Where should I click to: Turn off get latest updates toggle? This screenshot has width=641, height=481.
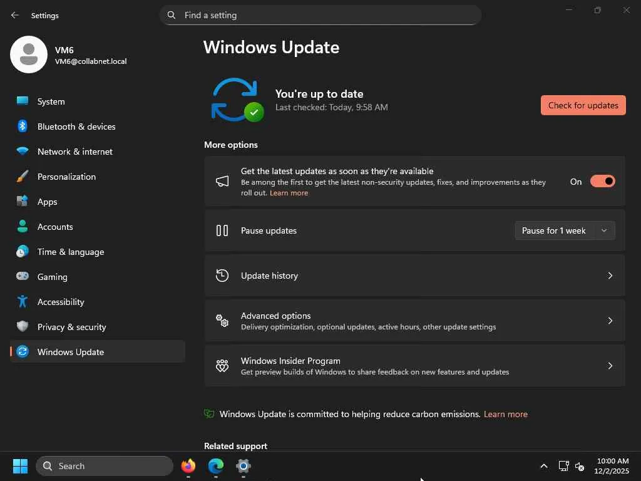pos(602,182)
